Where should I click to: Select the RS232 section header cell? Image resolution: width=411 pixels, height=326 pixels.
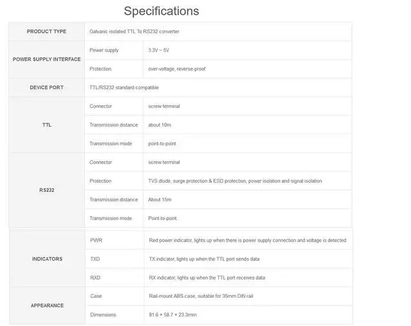tap(47, 190)
